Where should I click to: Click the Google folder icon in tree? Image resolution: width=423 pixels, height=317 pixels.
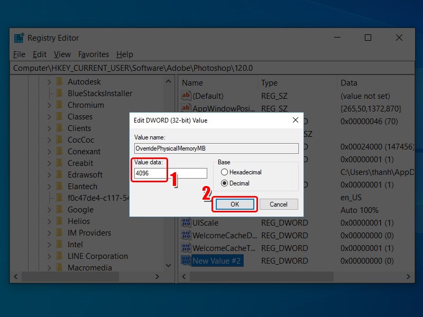tap(60, 210)
